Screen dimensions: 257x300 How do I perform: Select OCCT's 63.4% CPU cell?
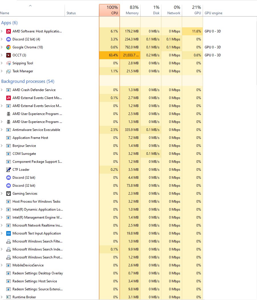(110, 55)
